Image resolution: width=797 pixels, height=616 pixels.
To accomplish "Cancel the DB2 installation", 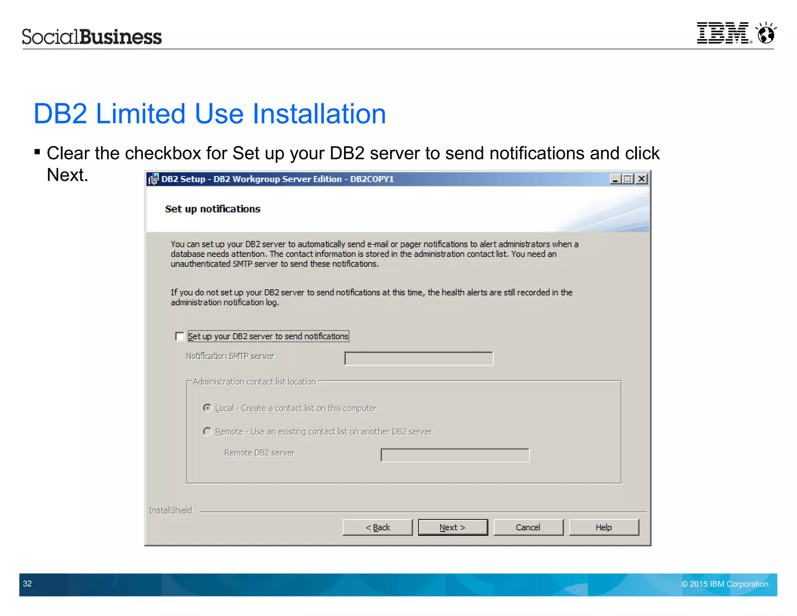I will [x=528, y=527].
